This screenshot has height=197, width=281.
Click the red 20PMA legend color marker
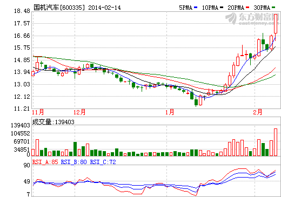point(247,8)
